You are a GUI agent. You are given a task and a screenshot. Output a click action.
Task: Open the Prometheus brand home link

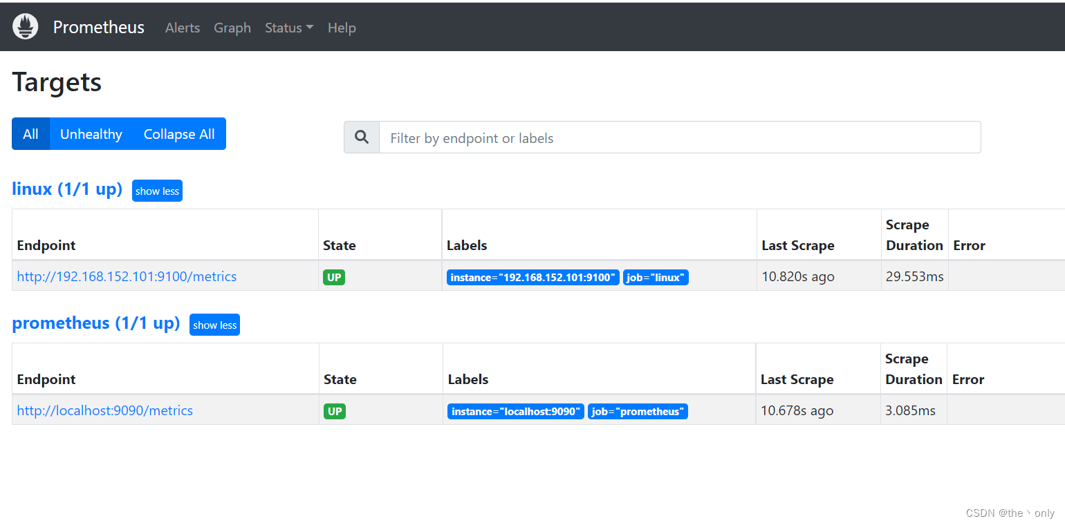click(x=99, y=27)
